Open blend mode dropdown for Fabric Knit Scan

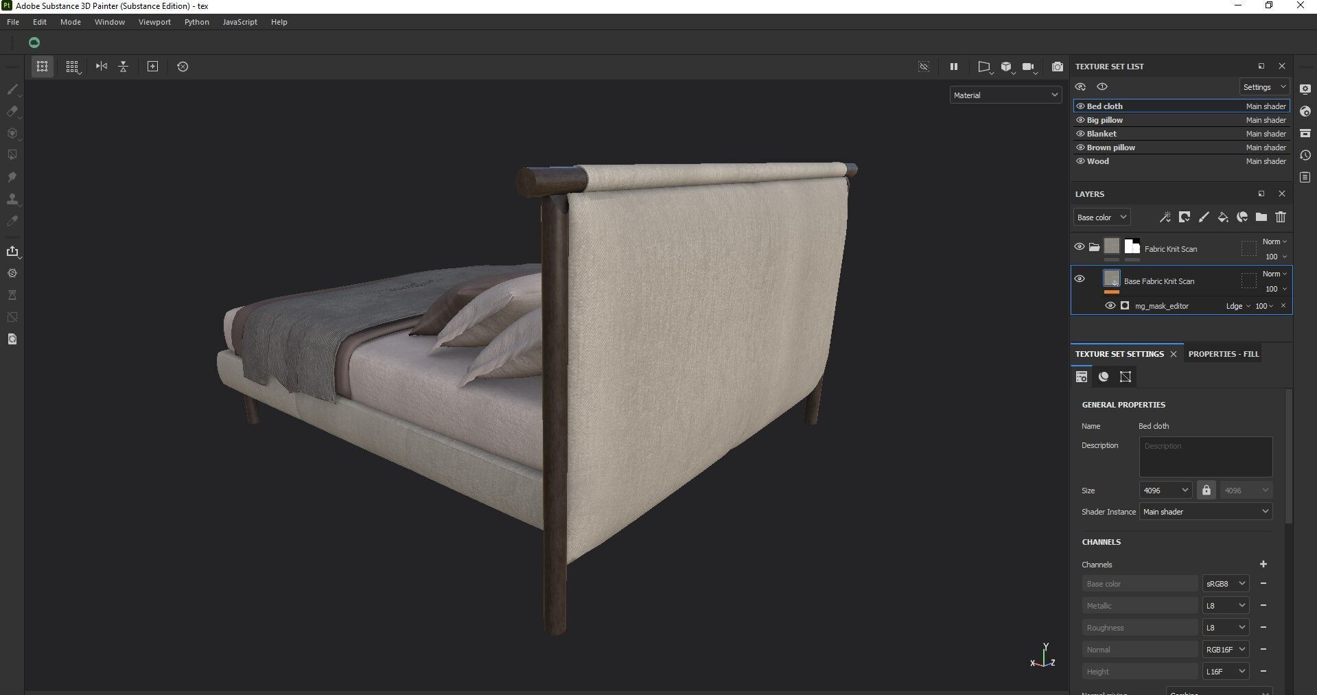click(x=1274, y=242)
